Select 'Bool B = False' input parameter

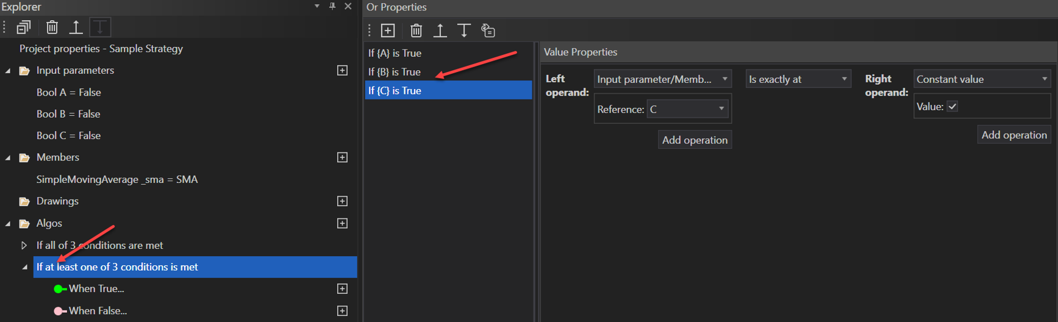(x=68, y=114)
